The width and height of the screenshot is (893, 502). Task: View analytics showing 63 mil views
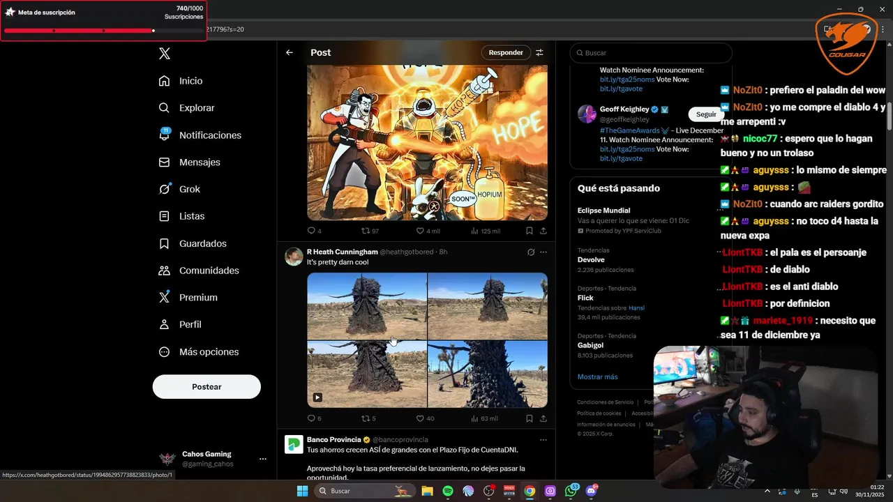[x=485, y=418]
